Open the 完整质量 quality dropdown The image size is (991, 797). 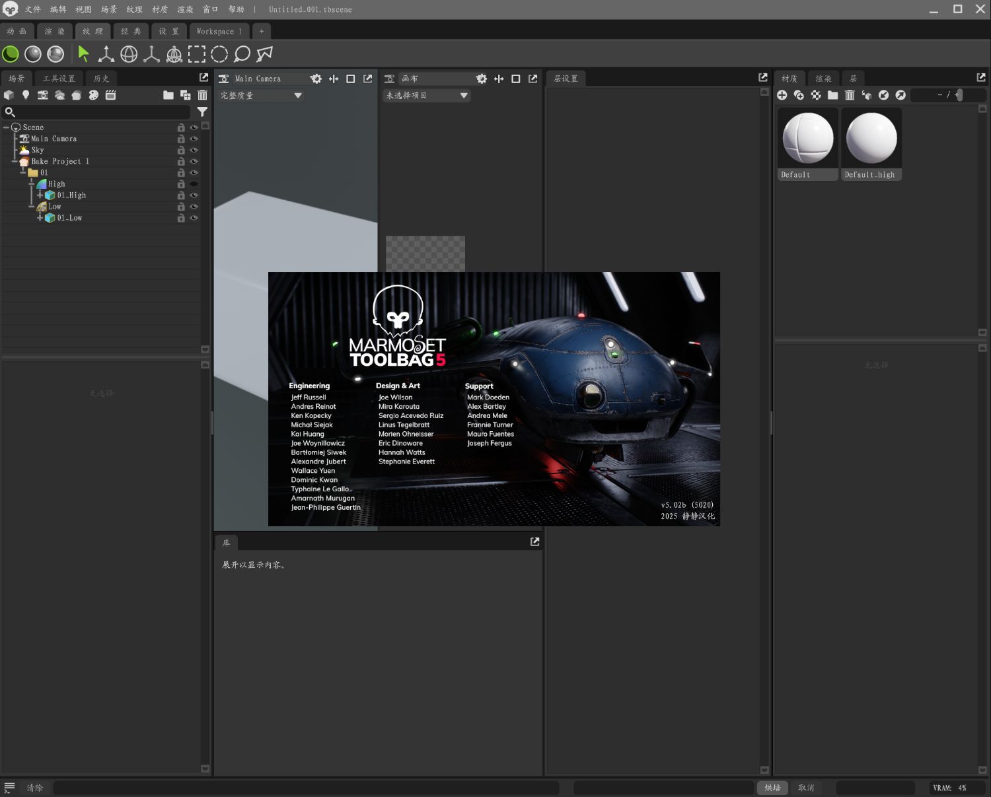click(261, 96)
